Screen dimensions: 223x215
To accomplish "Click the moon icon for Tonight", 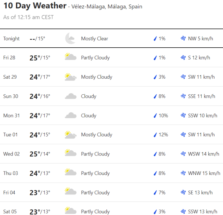I will tap(70, 39).
